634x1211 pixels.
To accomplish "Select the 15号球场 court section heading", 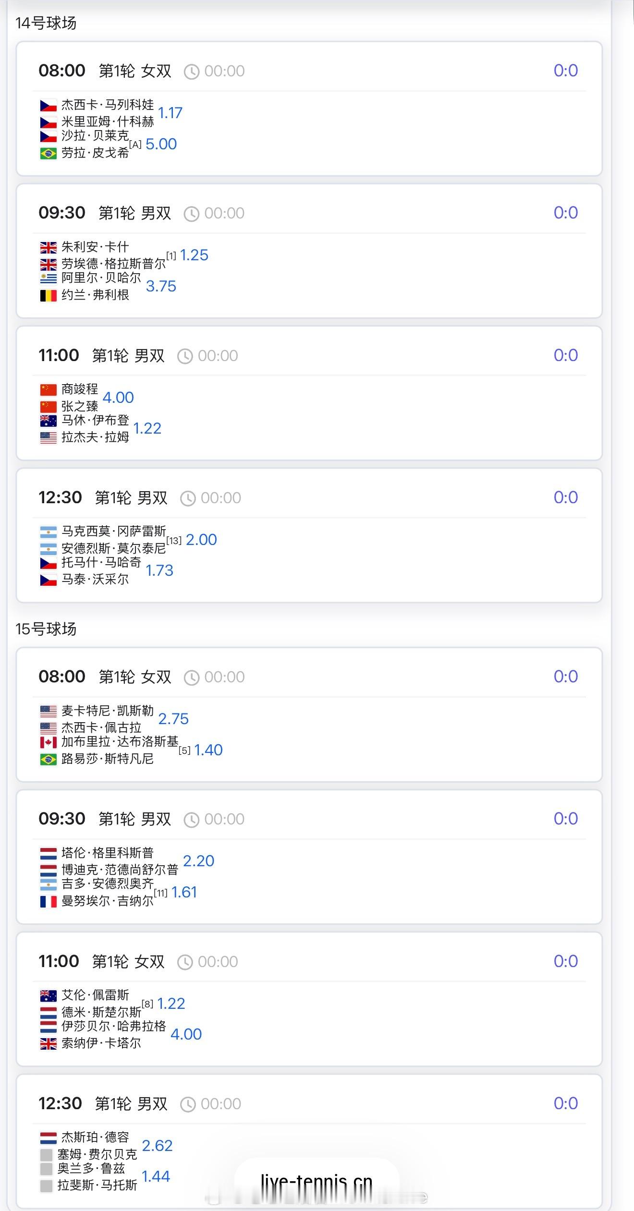I will coord(46,629).
